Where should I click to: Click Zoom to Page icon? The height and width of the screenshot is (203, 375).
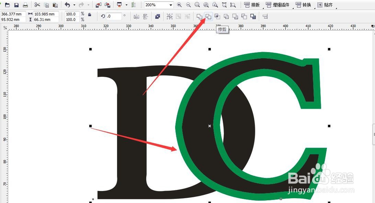coord(215,5)
